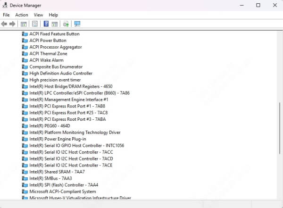
Task: Open the View menu
Action: 39,15
